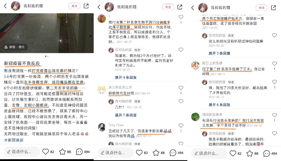Like 尾巴上的耳饰 comment heart
The width and height of the screenshot is (281, 161).
tap(274, 64)
